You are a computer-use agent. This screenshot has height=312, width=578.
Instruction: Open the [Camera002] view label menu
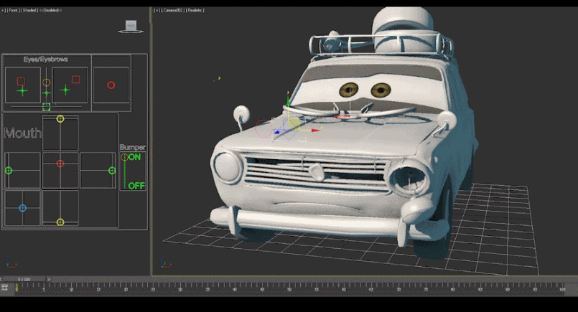[x=172, y=10]
